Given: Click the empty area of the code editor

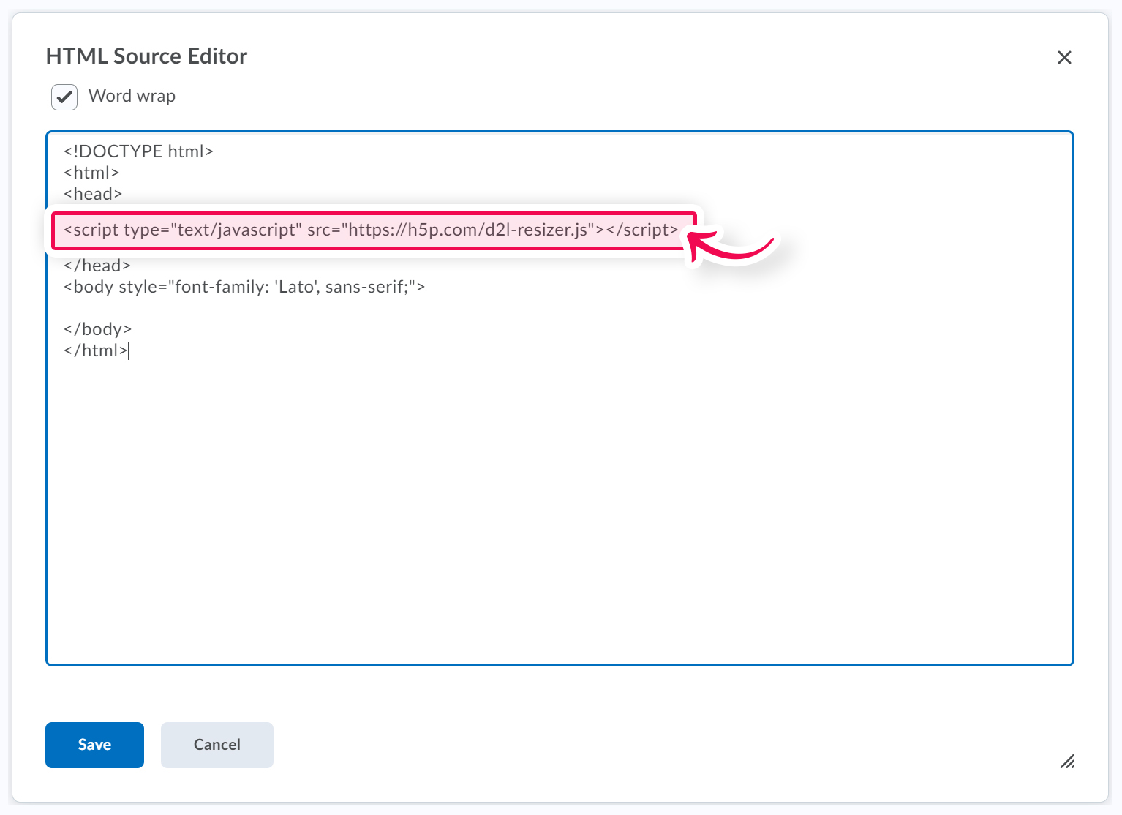Looking at the screenshot, I should tap(560, 512).
